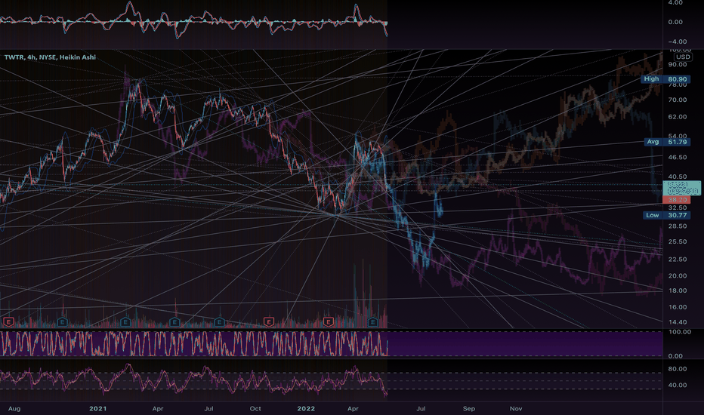Select the Avg 51.79 price label
Viewport: 704px width, 415px height.
click(x=666, y=142)
